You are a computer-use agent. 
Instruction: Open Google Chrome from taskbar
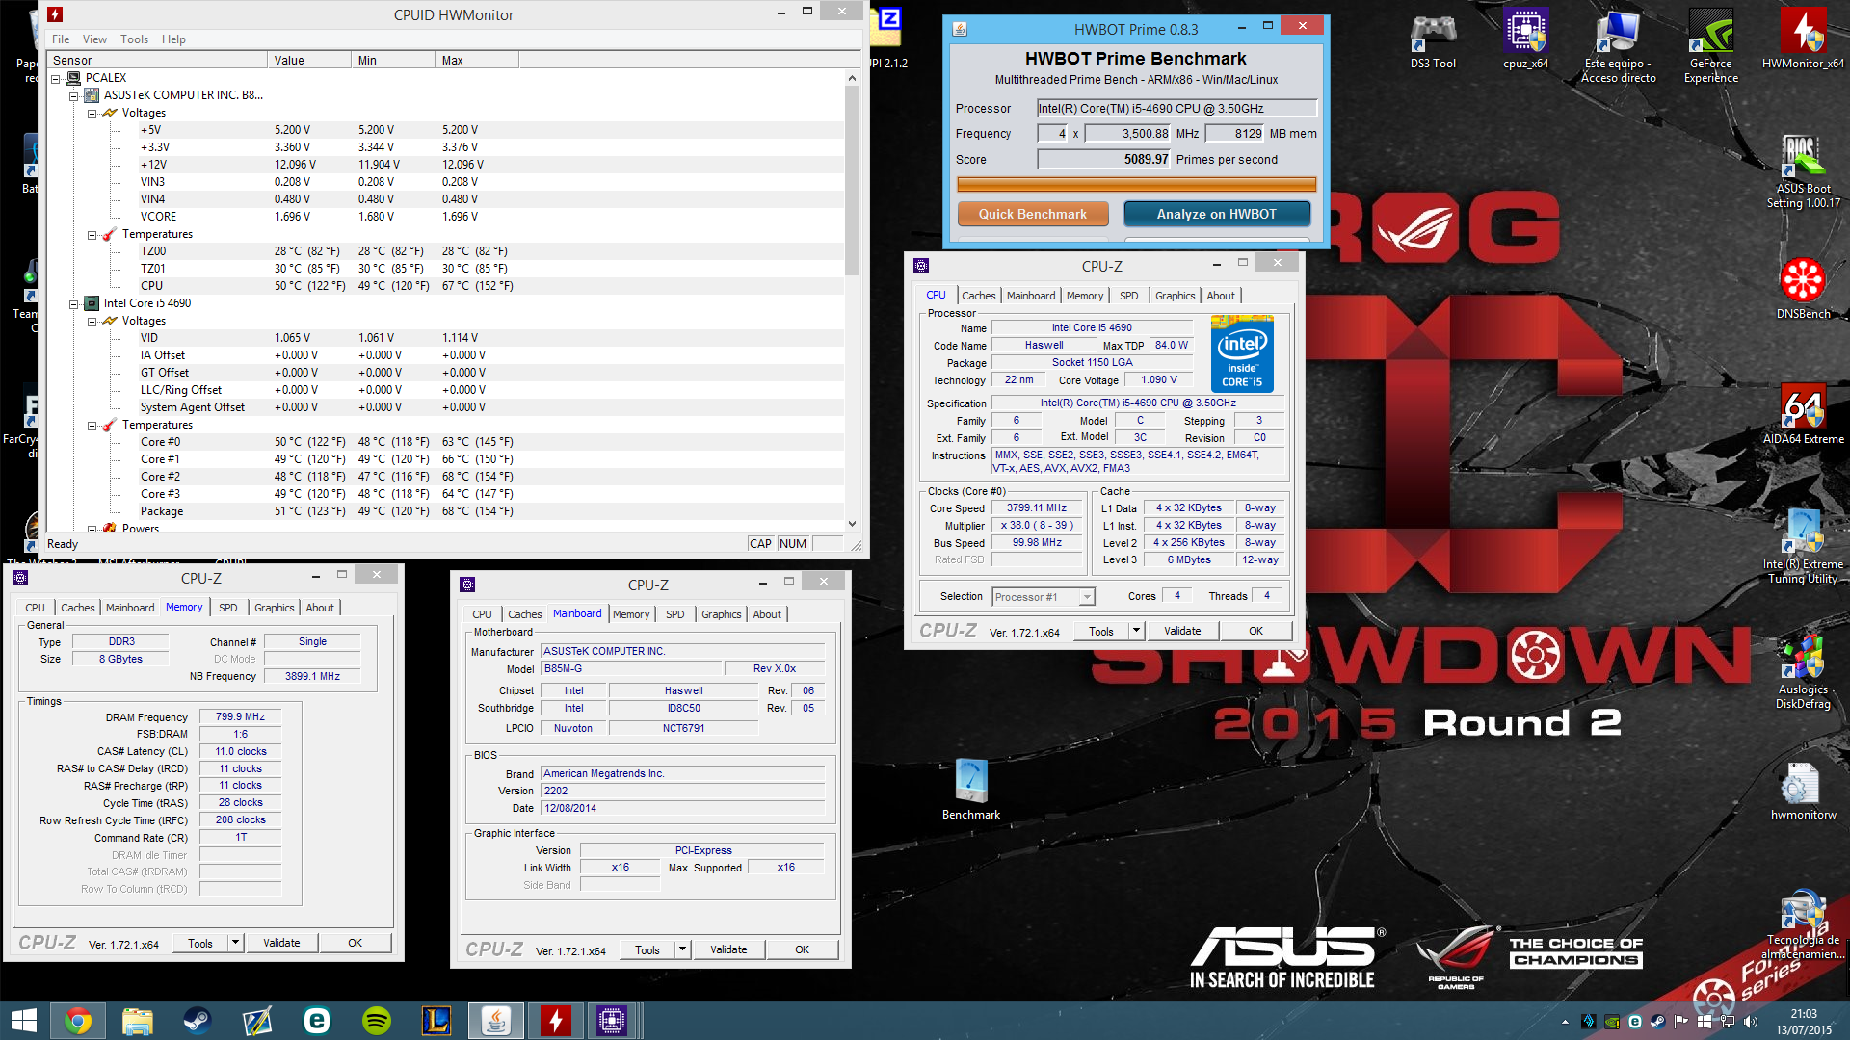(x=78, y=1021)
